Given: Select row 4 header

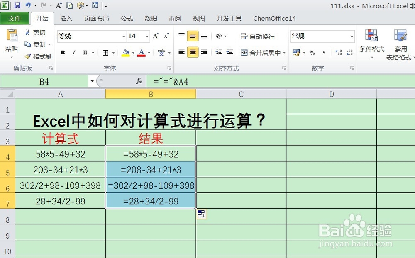Looking at the screenshot, I should click(7, 154).
